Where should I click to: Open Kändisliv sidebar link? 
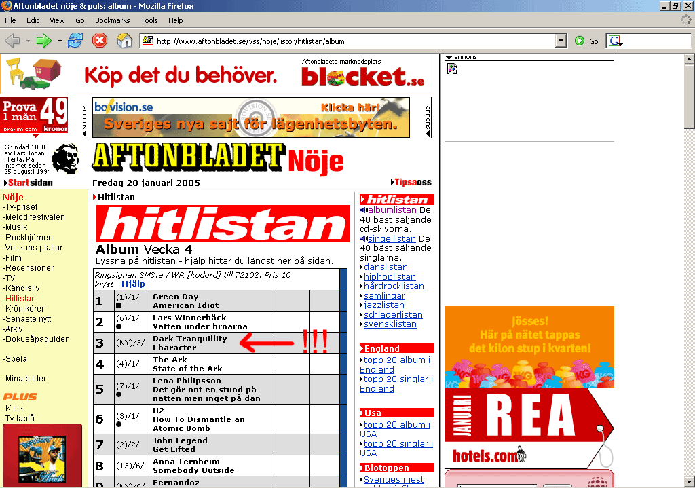click(21, 288)
